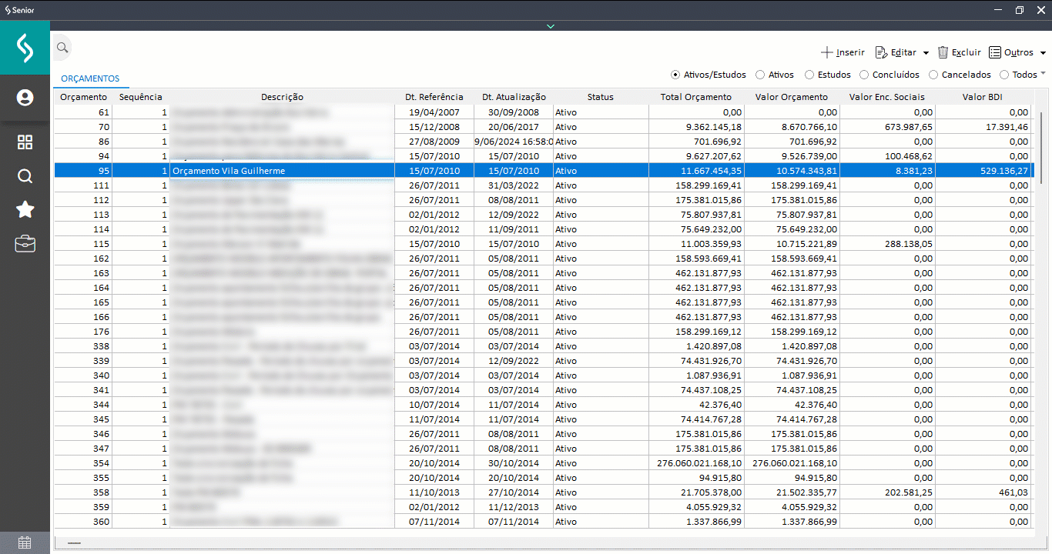Select the Concluídos radio filter
Screen dimensions: 1052x554
[x=864, y=75]
